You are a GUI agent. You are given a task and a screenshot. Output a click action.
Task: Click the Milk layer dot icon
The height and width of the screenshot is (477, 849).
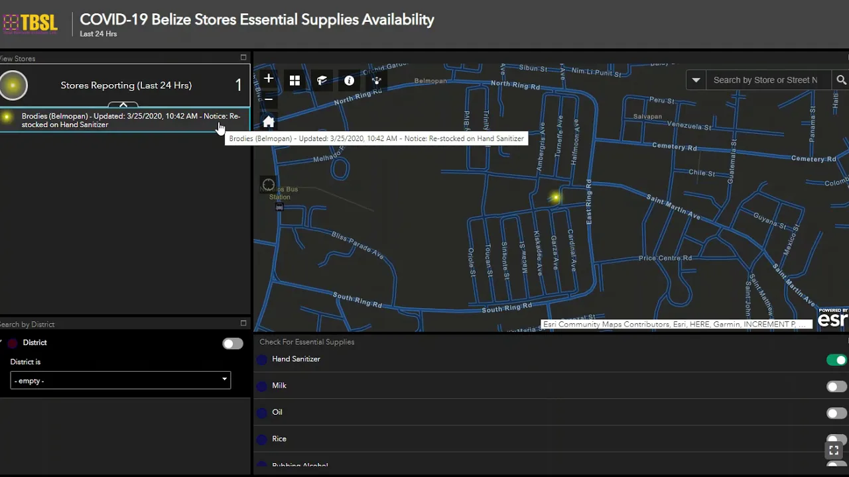pyautogui.click(x=262, y=386)
